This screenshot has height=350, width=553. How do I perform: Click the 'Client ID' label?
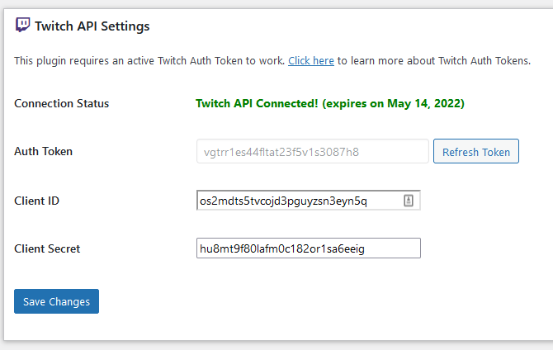(36, 201)
